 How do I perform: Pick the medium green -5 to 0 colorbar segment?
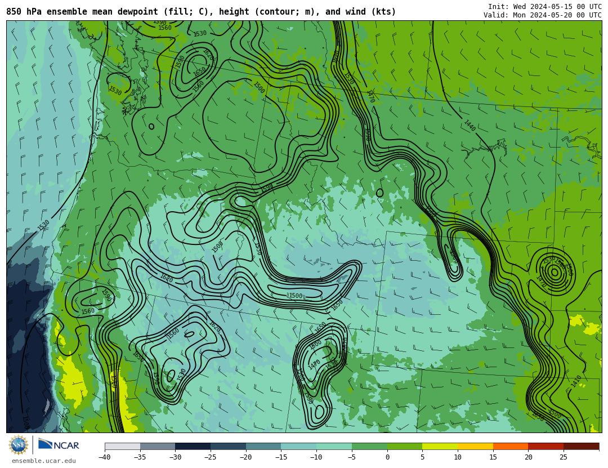click(369, 447)
